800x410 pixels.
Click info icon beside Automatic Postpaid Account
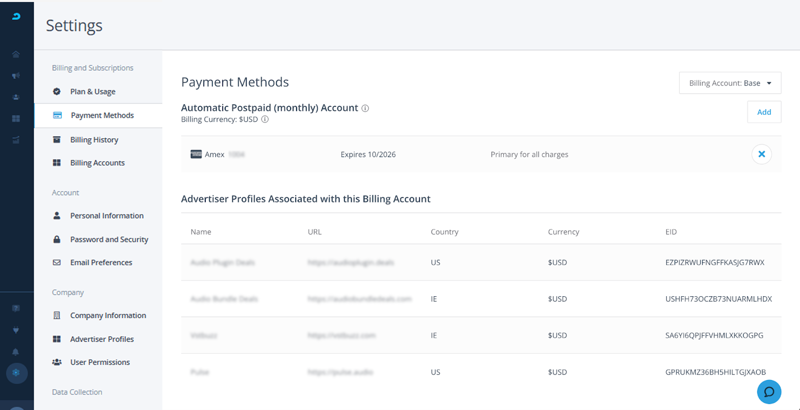tap(365, 108)
